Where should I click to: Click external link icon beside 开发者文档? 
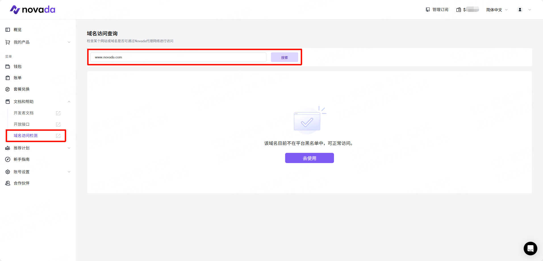coord(58,113)
